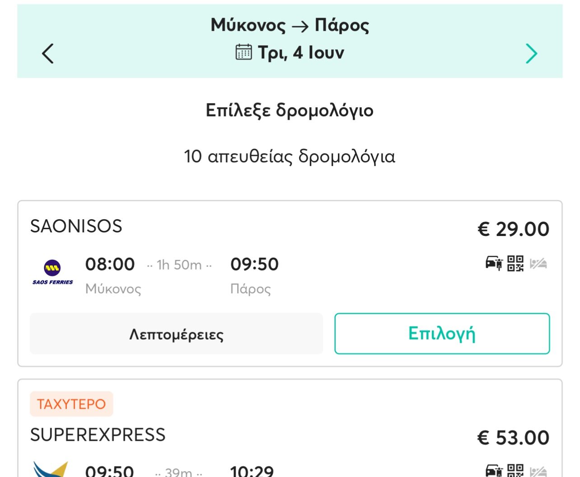Click the vehicle icon on SUPEREXPRESS card
Screen dimensions: 580x477
(x=494, y=472)
